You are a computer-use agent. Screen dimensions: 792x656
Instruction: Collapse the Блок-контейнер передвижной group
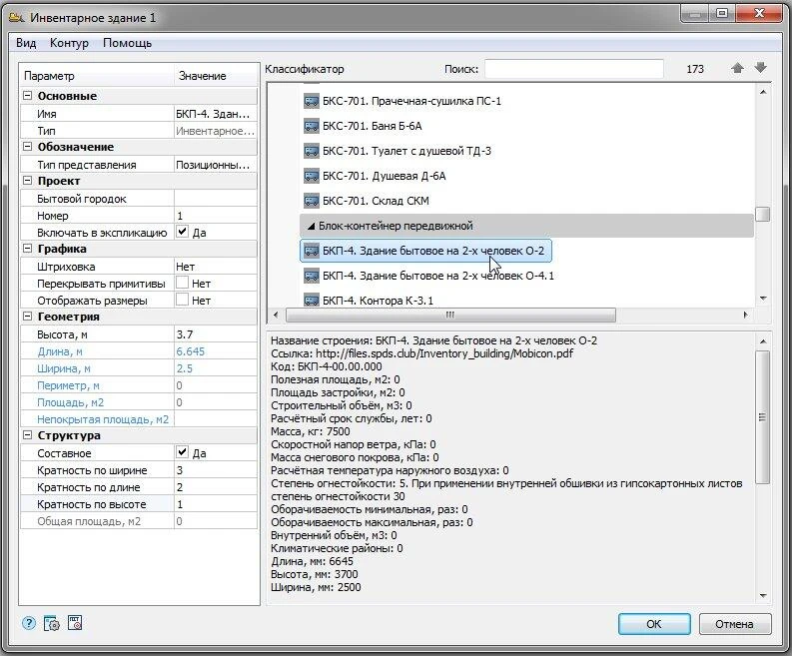tap(310, 226)
